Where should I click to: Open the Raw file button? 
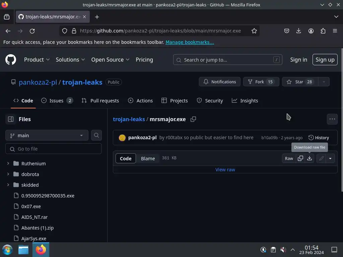pyautogui.click(x=289, y=158)
